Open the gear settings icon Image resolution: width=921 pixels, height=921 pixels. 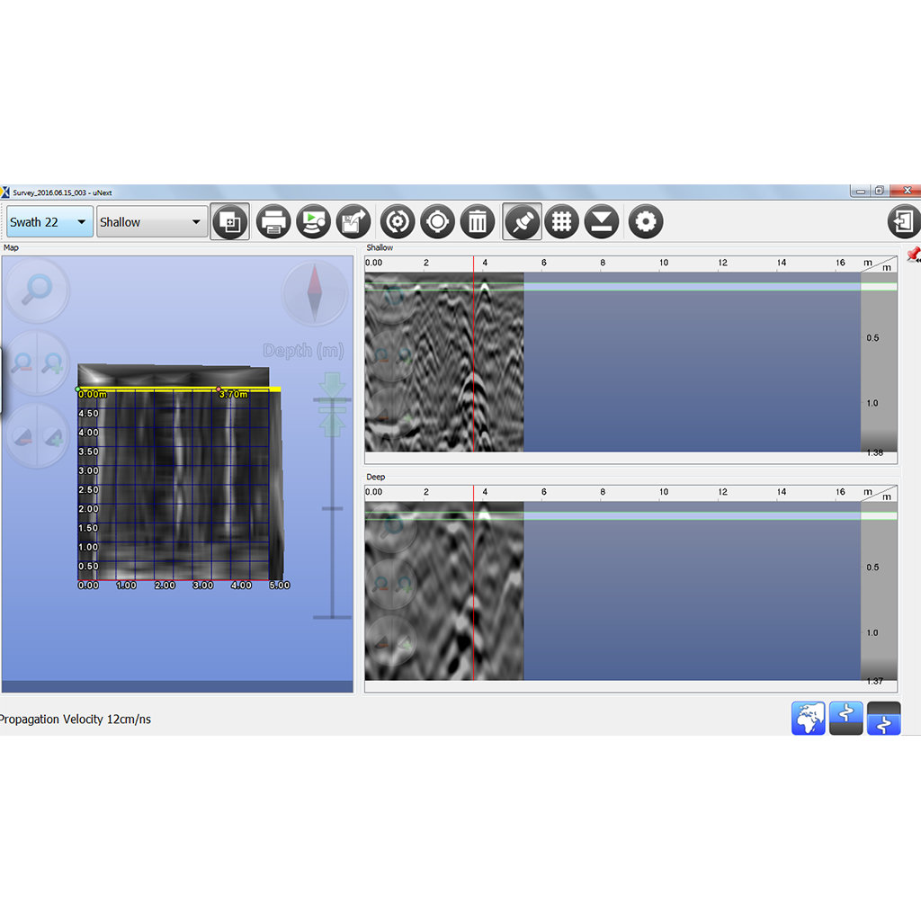click(645, 221)
